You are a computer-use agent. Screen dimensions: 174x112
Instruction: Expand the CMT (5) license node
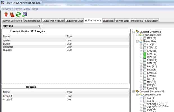pos(141,110)
